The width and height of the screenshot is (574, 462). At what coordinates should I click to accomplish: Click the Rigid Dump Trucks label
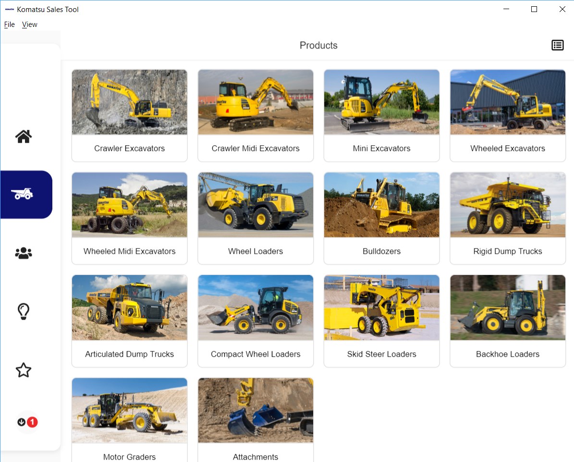click(x=508, y=251)
